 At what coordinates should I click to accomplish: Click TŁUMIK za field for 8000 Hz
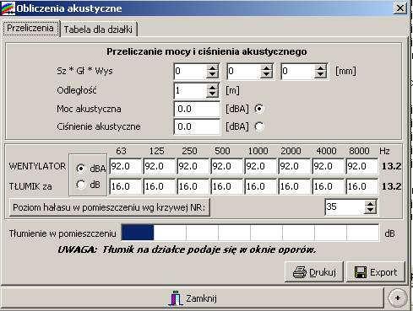point(362,186)
